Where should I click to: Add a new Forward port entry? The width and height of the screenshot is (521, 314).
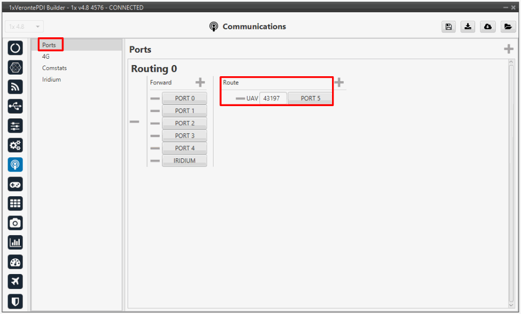[x=200, y=83]
